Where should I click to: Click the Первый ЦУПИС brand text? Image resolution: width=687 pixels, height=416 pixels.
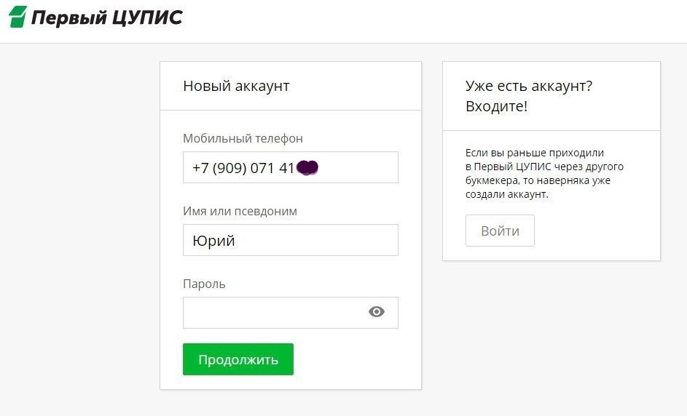click(x=107, y=18)
